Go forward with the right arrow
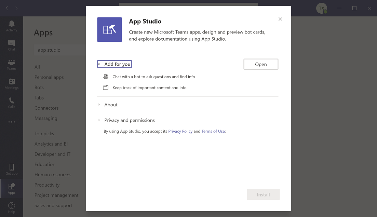The width and height of the screenshot is (377, 217). 16,8
